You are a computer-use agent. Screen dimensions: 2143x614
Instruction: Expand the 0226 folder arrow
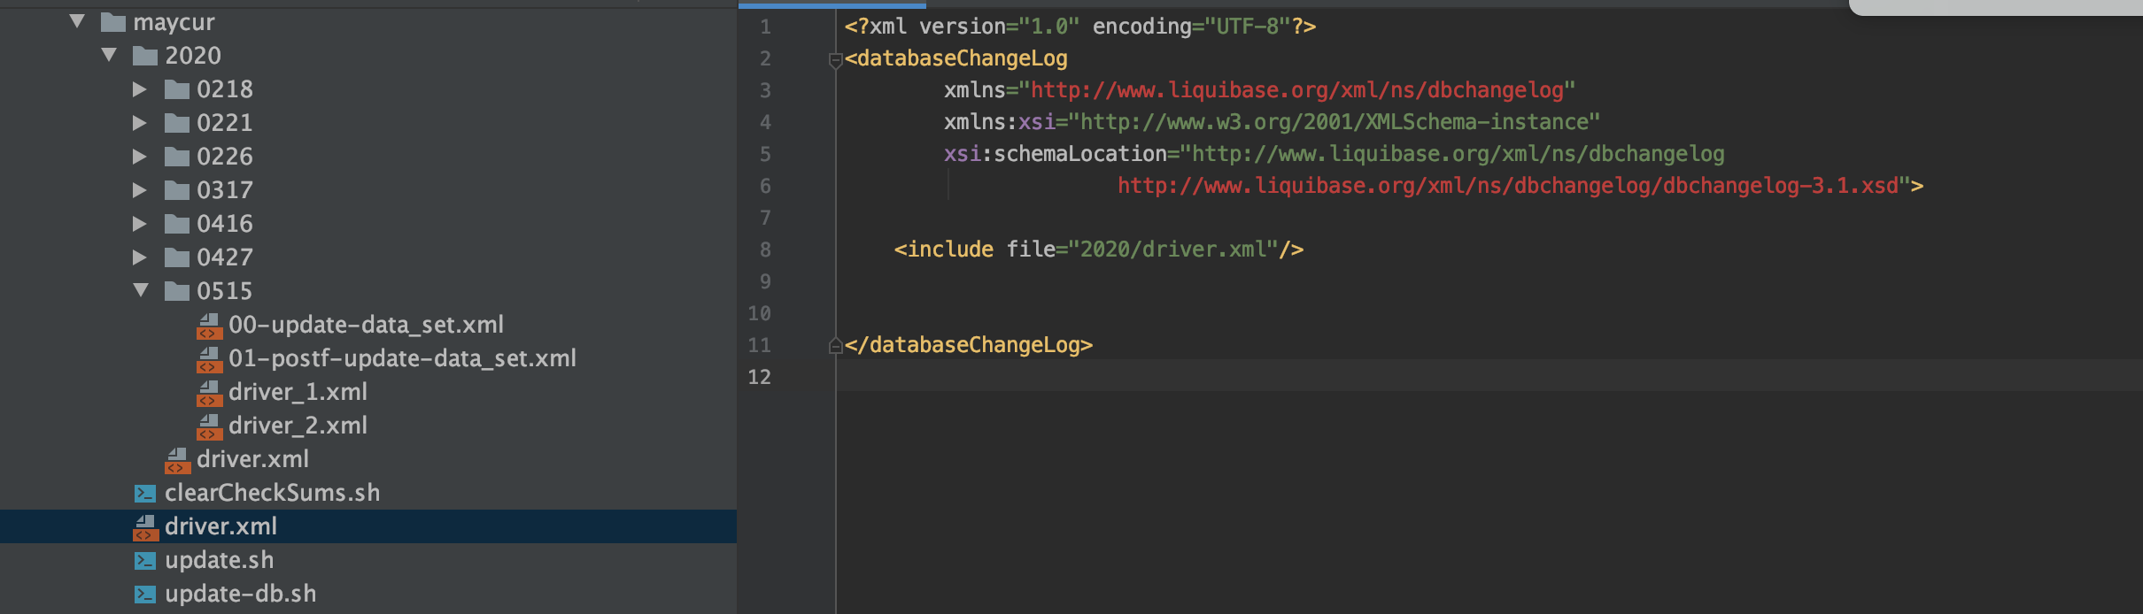[x=139, y=157]
